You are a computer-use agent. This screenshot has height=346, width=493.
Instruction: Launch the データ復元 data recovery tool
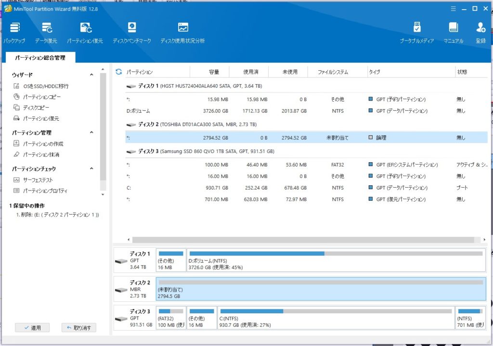tap(46, 32)
